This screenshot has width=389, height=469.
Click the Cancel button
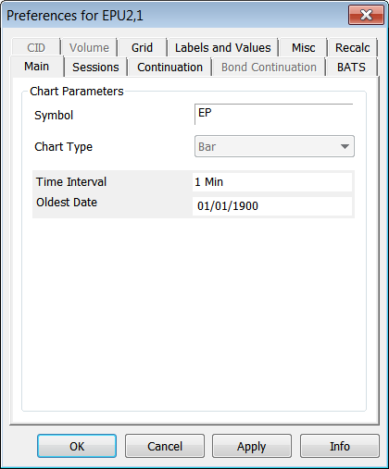click(x=165, y=446)
